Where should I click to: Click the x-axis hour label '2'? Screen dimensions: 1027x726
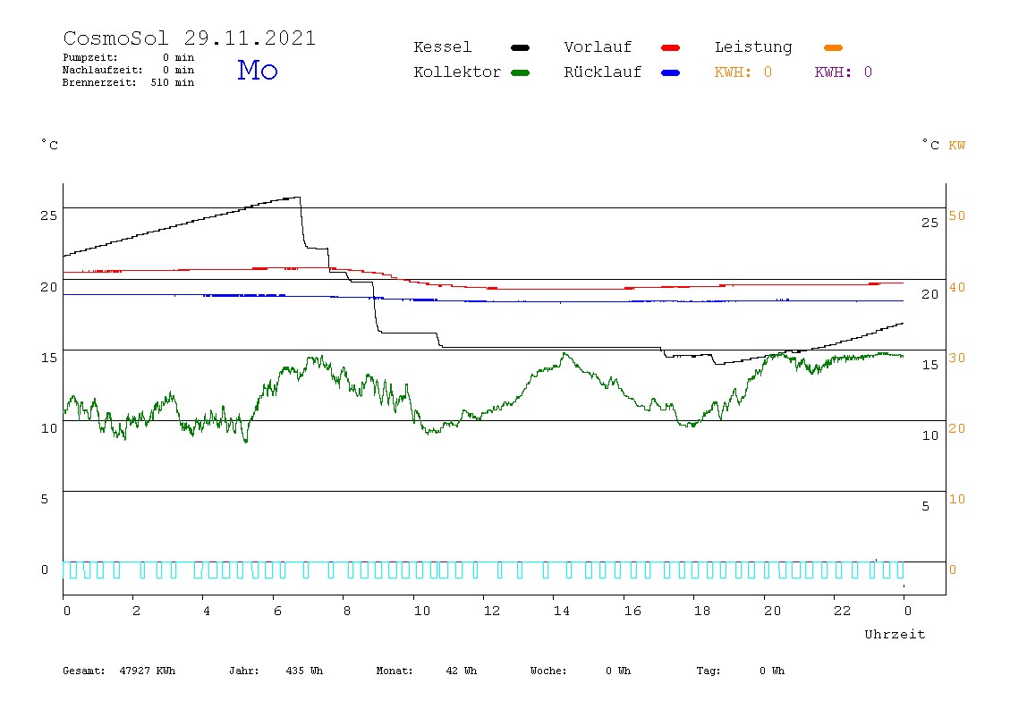coord(136,611)
